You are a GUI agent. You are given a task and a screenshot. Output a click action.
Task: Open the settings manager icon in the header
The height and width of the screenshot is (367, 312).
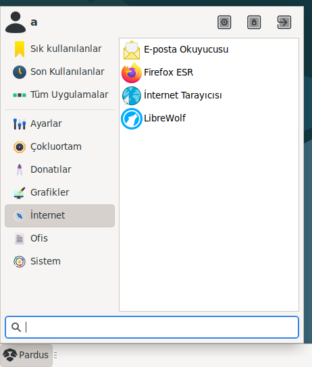224,22
